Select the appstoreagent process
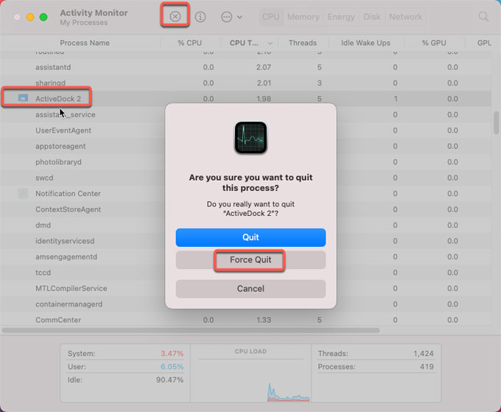The height and width of the screenshot is (412, 501). pyautogui.click(x=60, y=146)
